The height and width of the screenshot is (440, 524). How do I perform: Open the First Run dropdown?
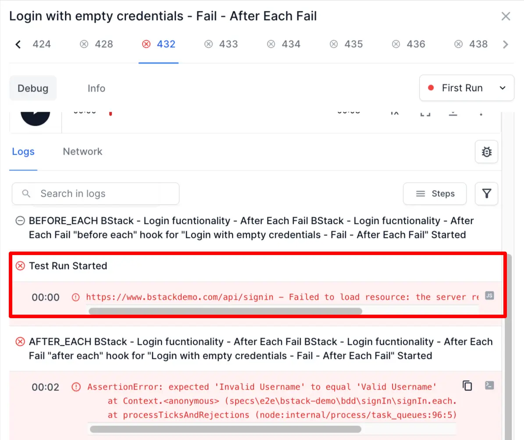click(x=467, y=88)
